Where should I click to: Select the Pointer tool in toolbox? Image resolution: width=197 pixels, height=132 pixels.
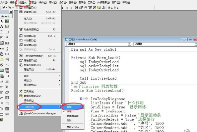[x=2, y=21]
